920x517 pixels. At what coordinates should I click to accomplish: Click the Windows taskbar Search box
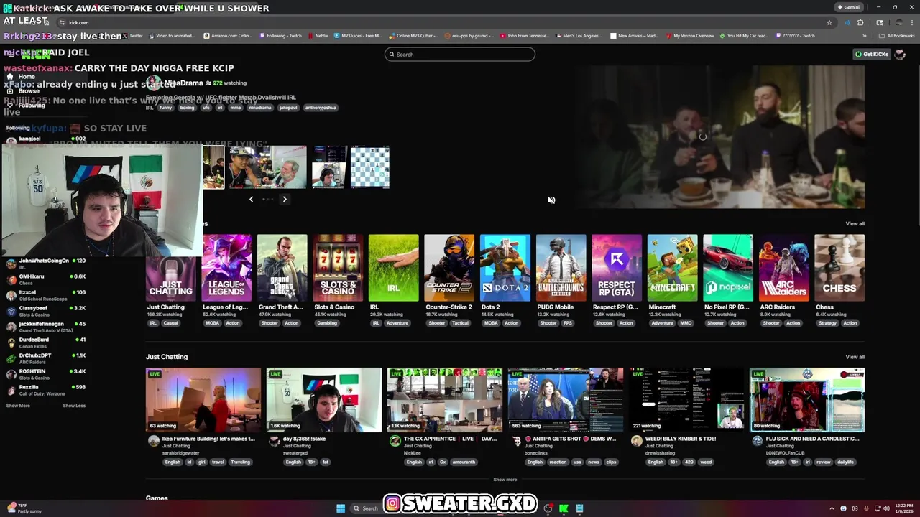366,508
